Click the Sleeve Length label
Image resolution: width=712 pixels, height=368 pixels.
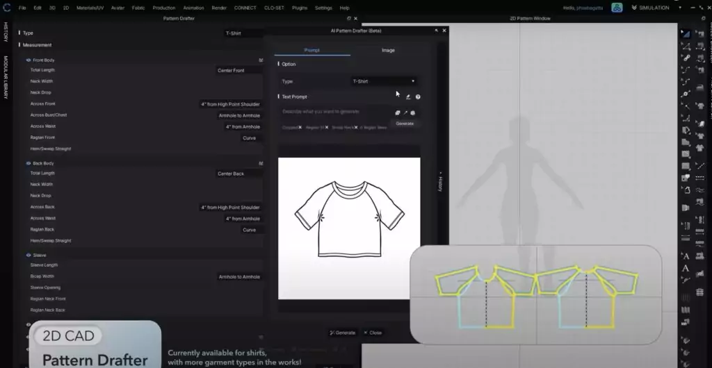(x=44, y=265)
